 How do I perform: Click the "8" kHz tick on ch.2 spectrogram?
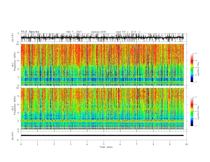[18, 96]
